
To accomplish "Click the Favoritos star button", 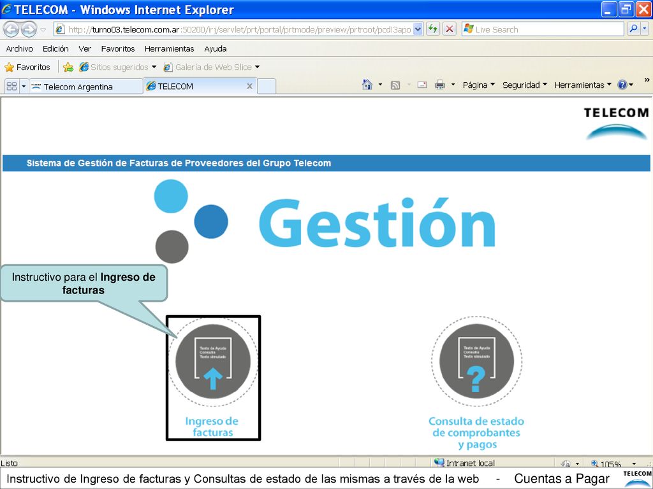I will point(27,67).
